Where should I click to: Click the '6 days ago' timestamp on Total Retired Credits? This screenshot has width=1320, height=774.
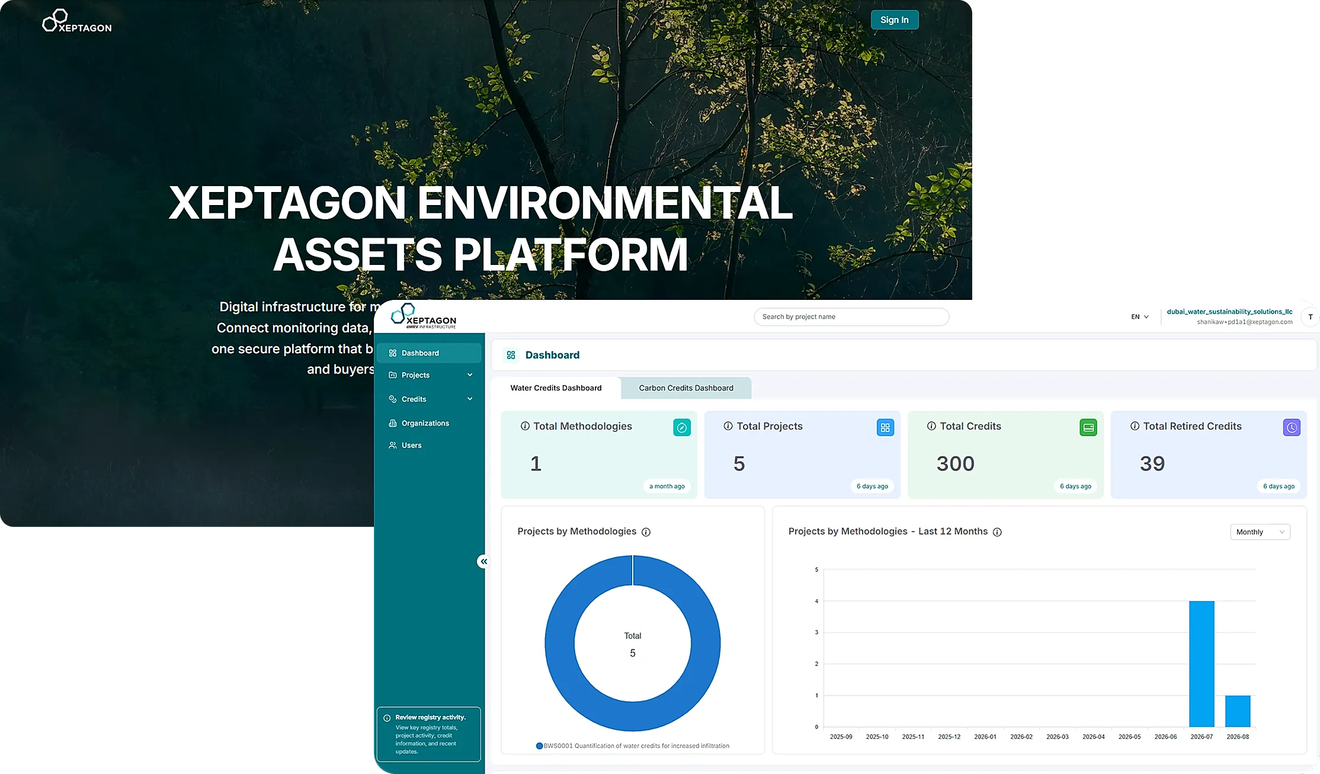tap(1279, 487)
